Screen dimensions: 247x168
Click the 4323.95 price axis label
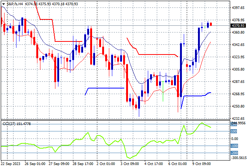click(238, 57)
